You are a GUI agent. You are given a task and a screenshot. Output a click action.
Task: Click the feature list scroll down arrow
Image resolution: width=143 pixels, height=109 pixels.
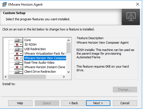pyautogui.click(x=69, y=72)
